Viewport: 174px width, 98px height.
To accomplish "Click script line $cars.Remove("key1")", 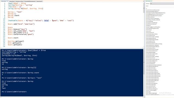I will [17, 29].
